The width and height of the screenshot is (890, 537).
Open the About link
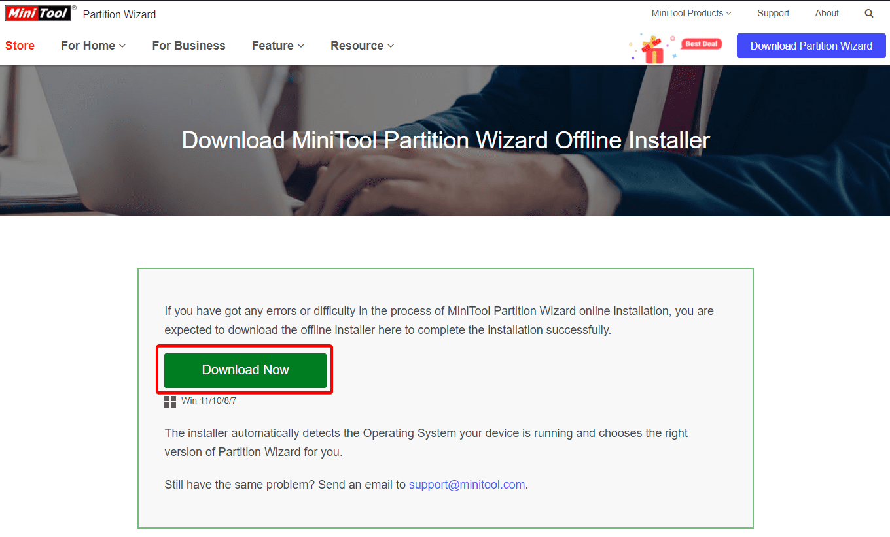coord(827,13)
